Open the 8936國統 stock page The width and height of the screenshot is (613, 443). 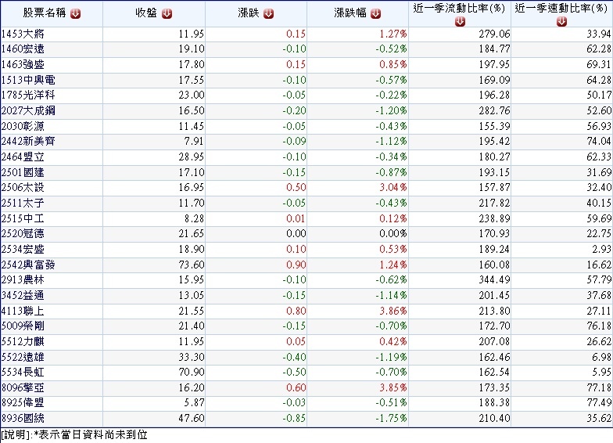click(23, 418)
